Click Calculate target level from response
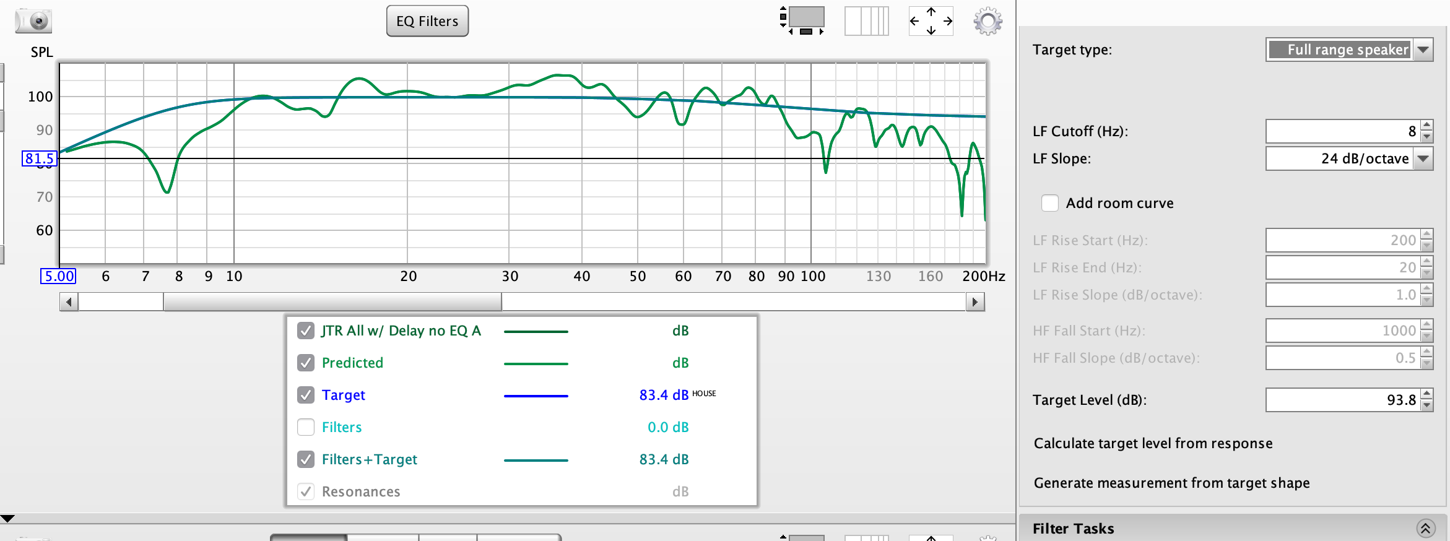Screen dimensions: 1450x541 pos(1153,443)
